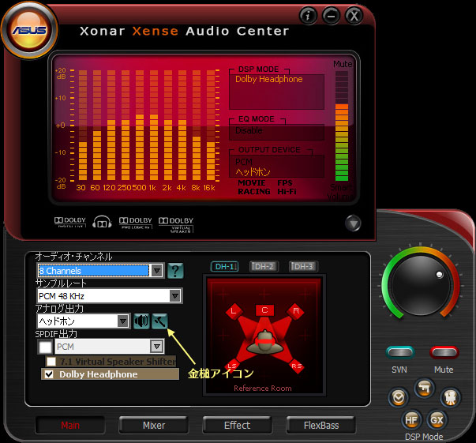The width and height of the screenshot is (476, 443).
Task: Select the RS surround speaker
Action: [297, 366]
